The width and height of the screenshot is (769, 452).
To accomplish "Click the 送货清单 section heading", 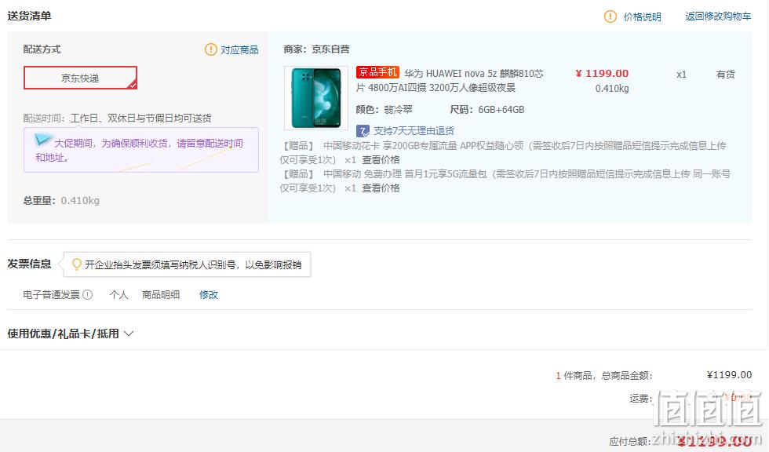I will point(30,16).
